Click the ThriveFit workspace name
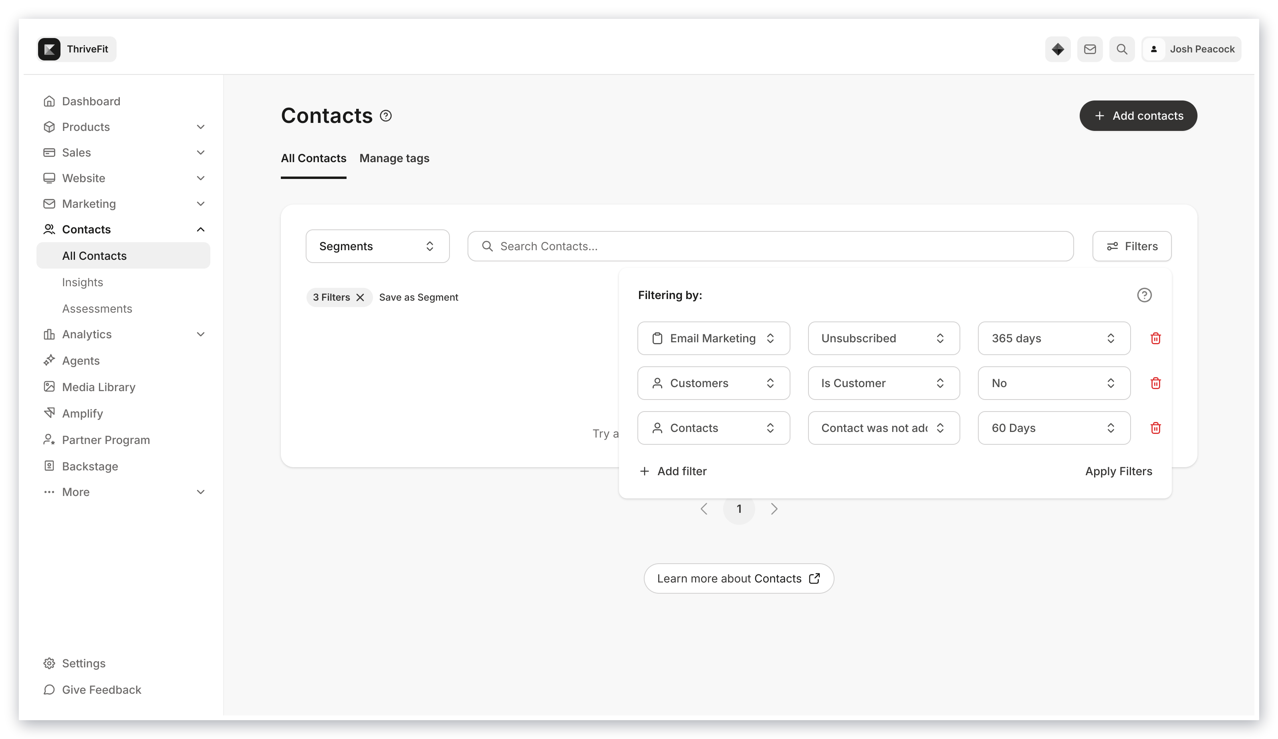This screenshot has height=739, width=1278. [87, 49]
